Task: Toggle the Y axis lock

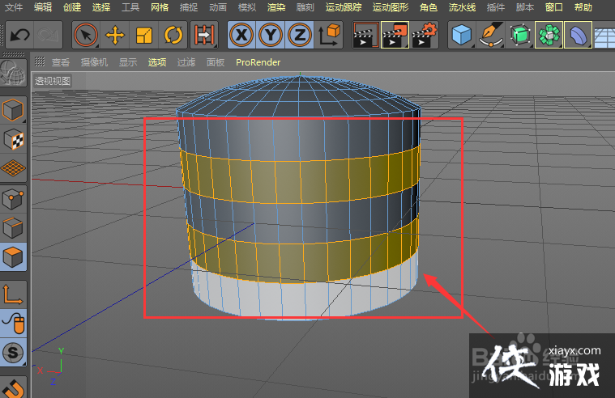Action: pos(271,35)
